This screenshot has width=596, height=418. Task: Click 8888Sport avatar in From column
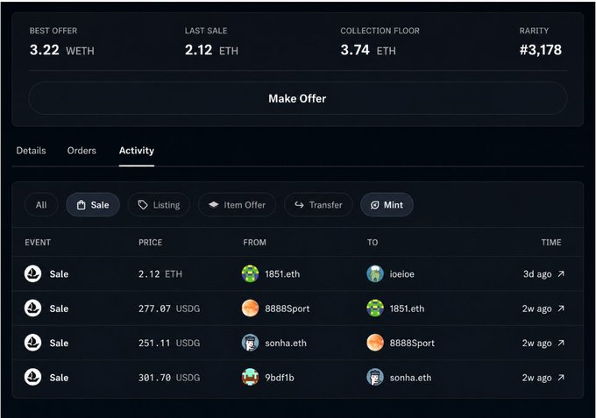[250, 308]
